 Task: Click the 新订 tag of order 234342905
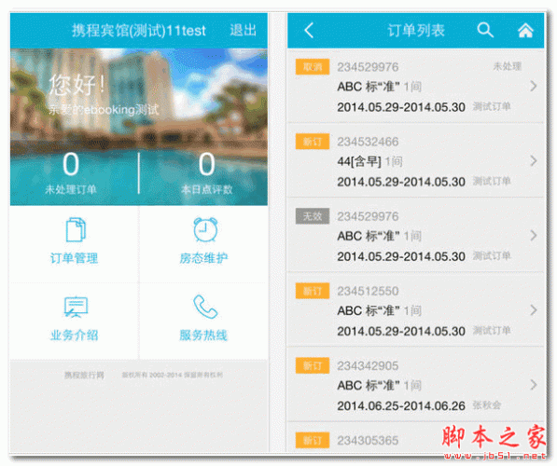313,365
